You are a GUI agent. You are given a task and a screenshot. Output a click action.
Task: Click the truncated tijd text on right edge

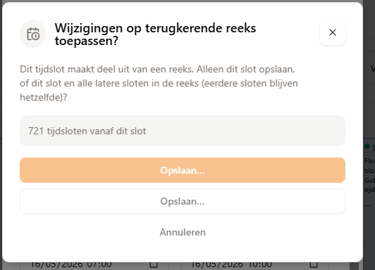[370, 190]
